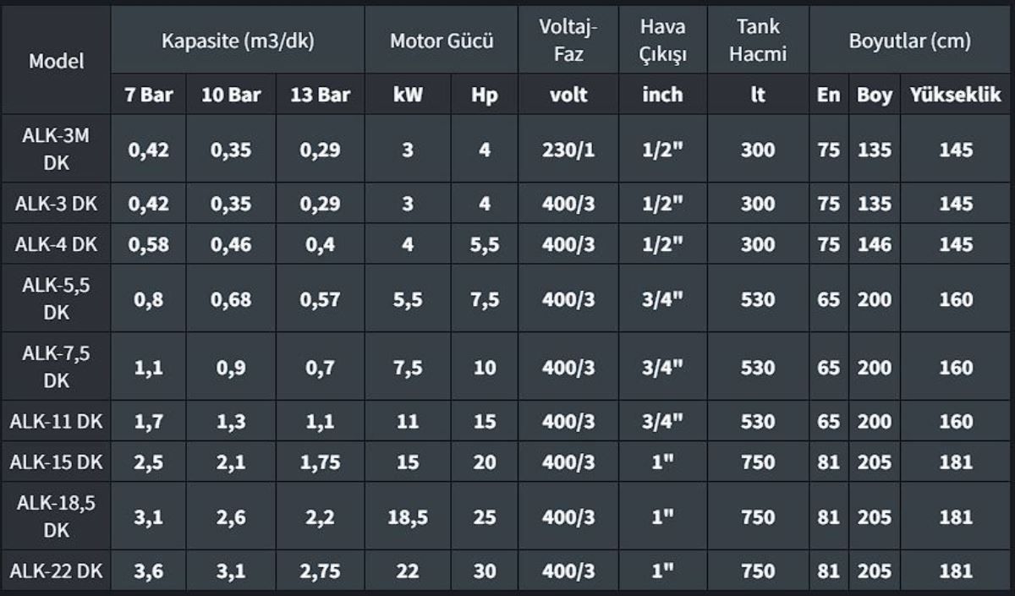Click 20 Hp in ALK-15 DK row
Image resolution: width=1015 pixels, height=596 pixels.
point(486,463)
